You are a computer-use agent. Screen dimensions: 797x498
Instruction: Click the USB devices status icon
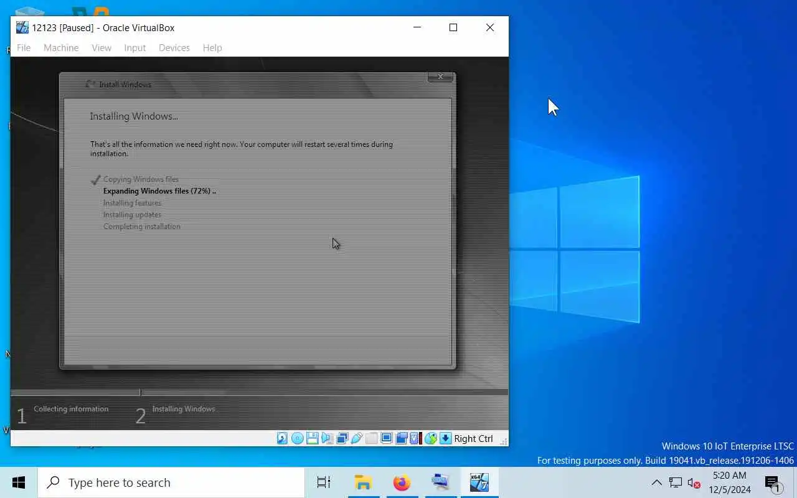356,438
